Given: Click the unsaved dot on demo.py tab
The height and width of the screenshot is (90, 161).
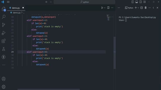Looking at the screenshot, I should 23,8.
